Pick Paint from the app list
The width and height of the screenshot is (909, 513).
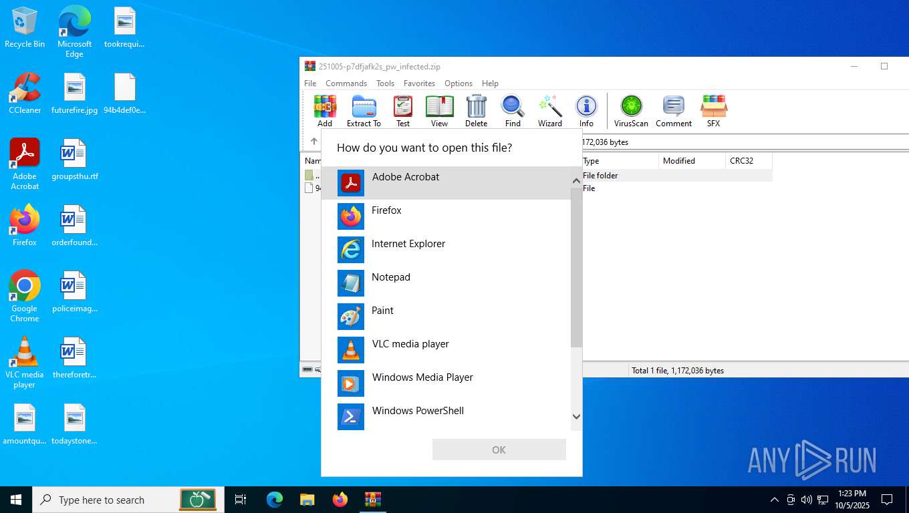point(446,316)
